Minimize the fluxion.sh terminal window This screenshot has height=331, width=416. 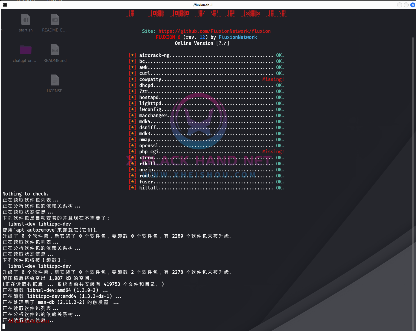(400, 5)
